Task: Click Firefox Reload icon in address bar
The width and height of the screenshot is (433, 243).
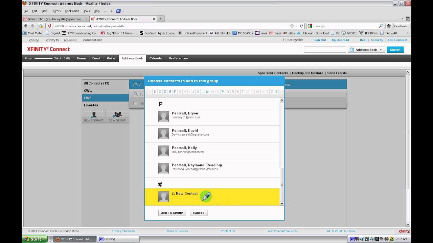Action: pos(301,26)
